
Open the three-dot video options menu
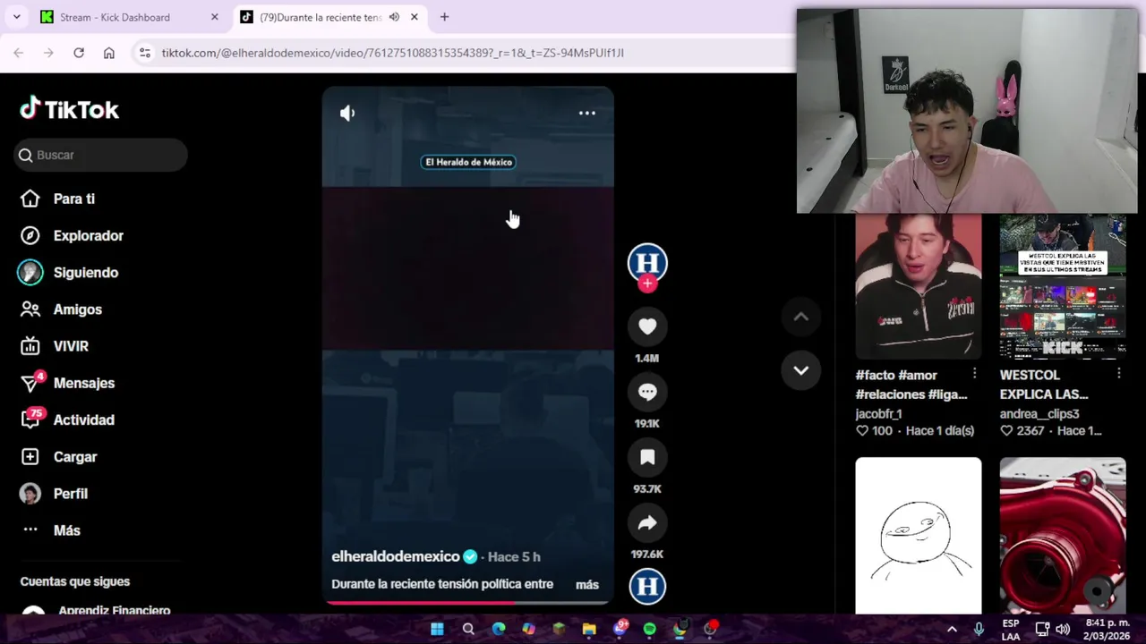pos(587,113)
